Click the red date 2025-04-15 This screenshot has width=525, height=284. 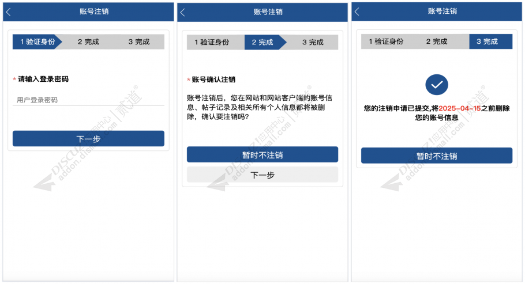460,108
